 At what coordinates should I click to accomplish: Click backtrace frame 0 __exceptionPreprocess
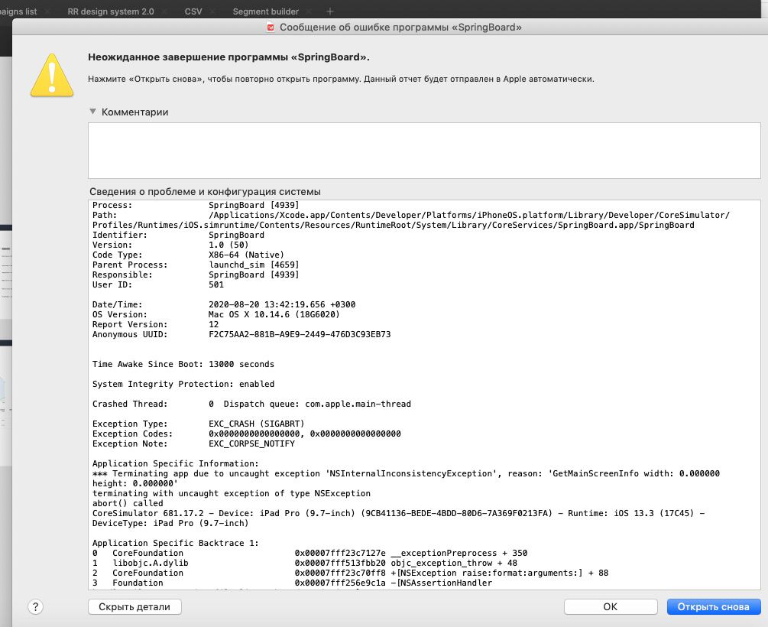pyautogui.click(x=310, y=553)
